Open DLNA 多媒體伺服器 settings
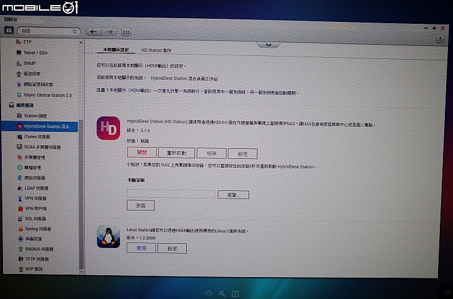Screen dimensions: 453x299 pyautogui.click(x=39, y=147)
